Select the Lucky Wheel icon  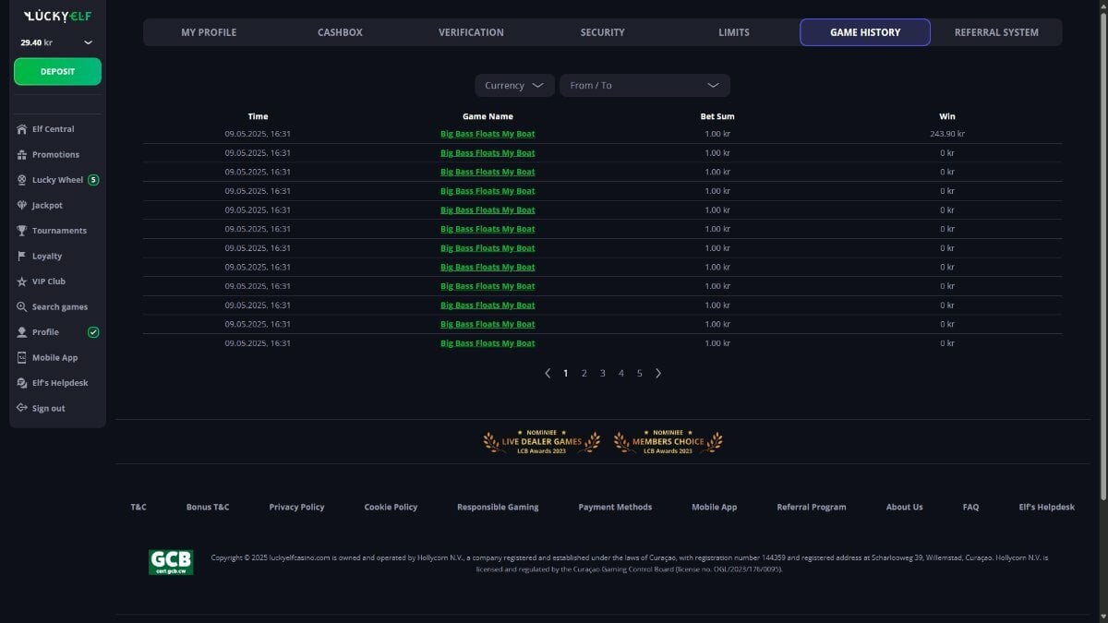click(22, 180)
